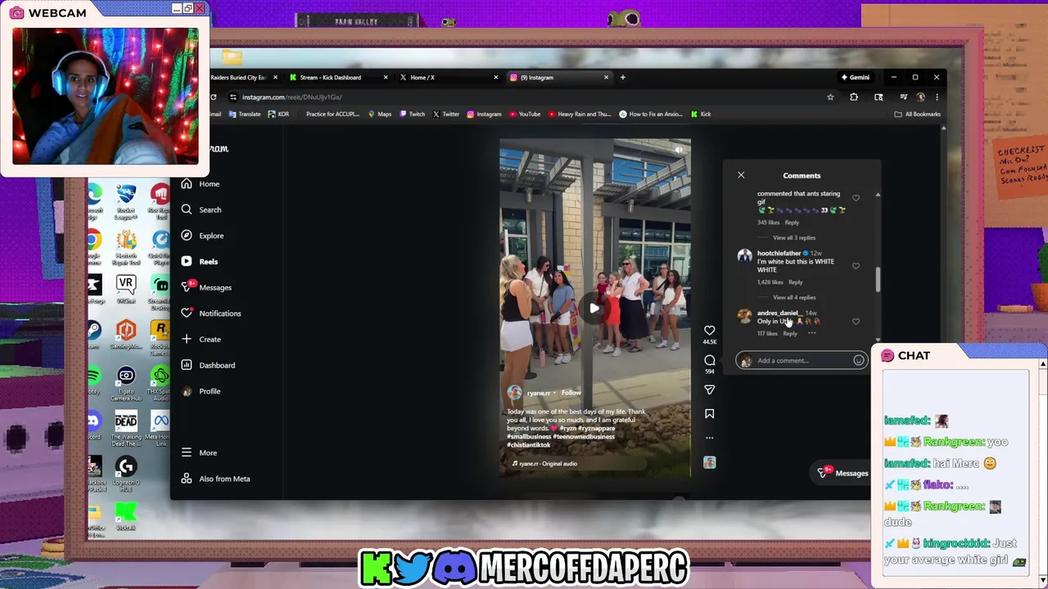Open Also from Meta menu

click(215, 479)
